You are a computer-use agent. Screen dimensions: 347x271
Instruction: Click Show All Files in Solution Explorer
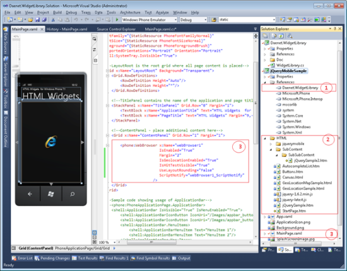click(x=274, y=35)
